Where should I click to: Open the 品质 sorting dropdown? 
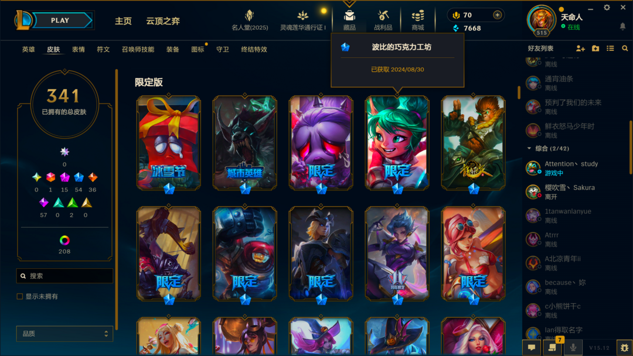tap(64, 333)
